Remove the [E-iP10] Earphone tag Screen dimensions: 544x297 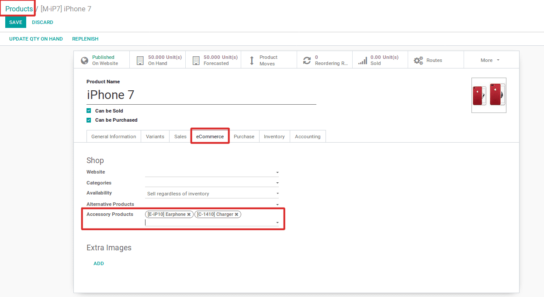tap(189, 214)
